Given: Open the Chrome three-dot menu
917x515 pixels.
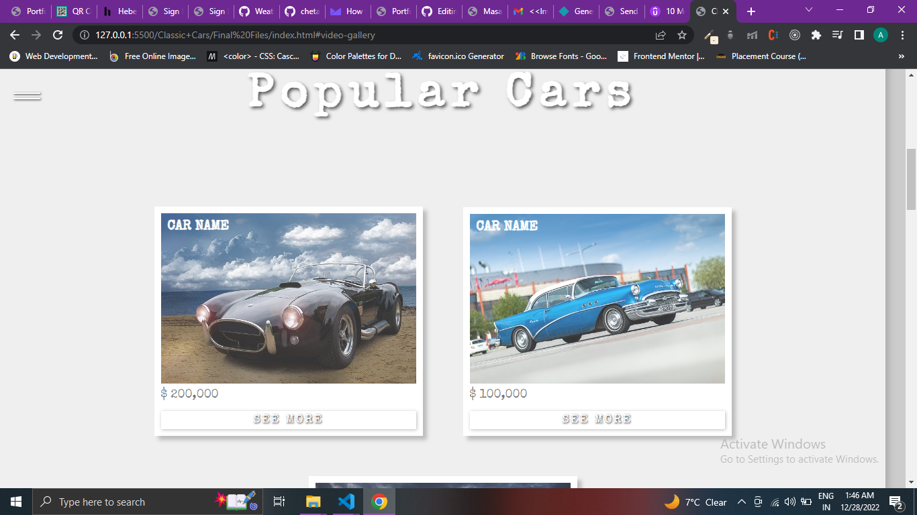Looking at the screenshot, I should tap(902, 35).
